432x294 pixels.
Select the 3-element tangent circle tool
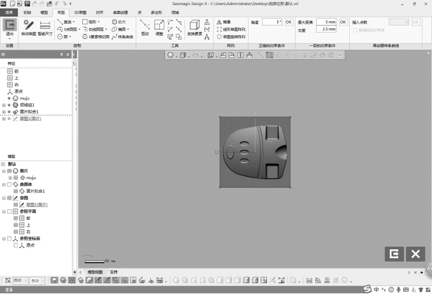96,37
